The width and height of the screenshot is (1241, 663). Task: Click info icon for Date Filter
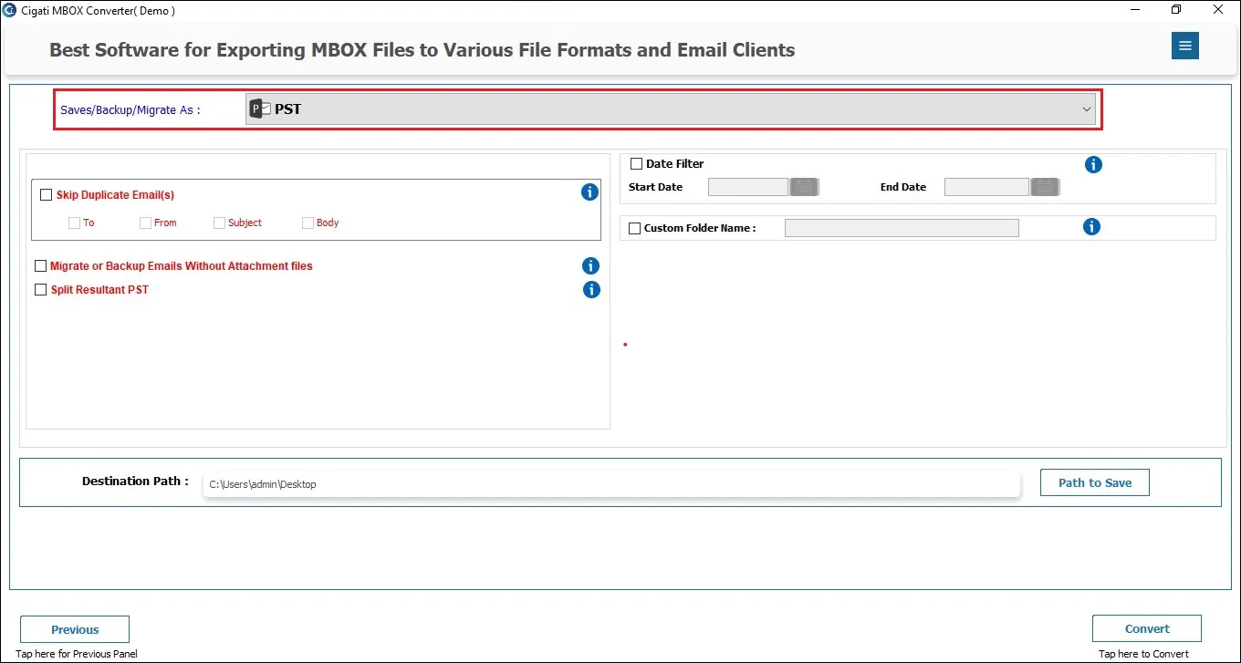1093,164
